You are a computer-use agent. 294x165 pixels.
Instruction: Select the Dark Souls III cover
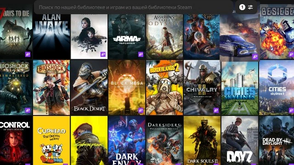pos(202,141)
